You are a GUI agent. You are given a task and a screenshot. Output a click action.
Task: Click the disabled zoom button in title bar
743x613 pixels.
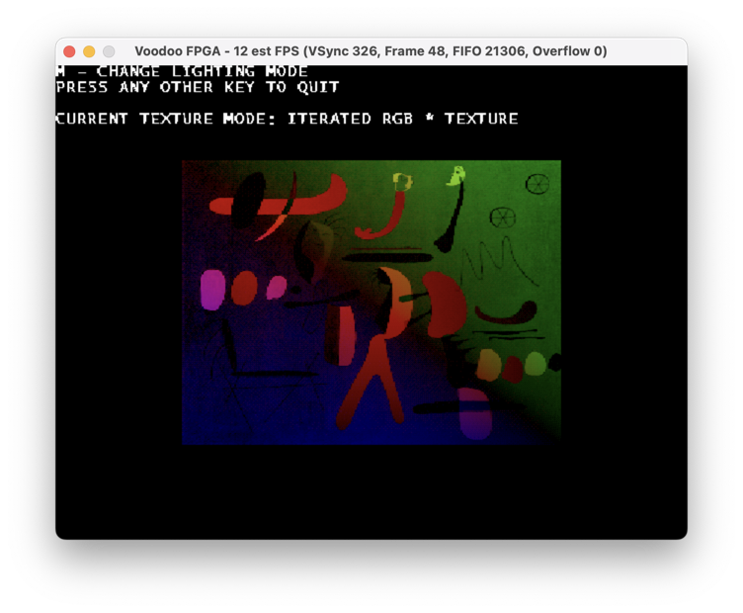pyautogui.click(x=109, y=51)
